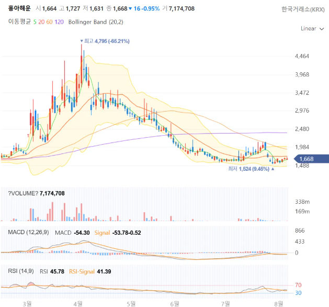
Task: Click the MACD value -54.30
Action: [82, 233]
